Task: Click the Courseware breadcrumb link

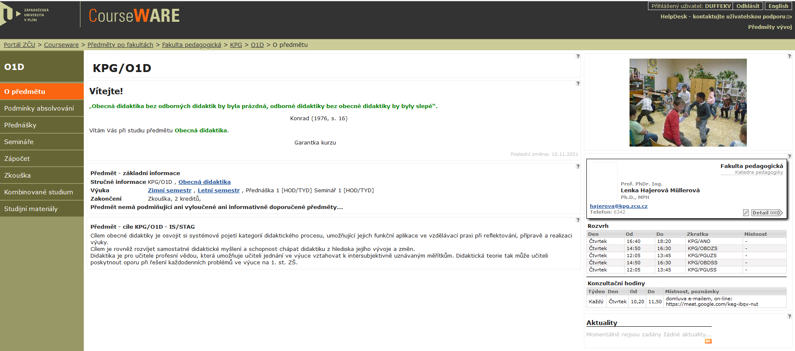Action: pos(61,45)
